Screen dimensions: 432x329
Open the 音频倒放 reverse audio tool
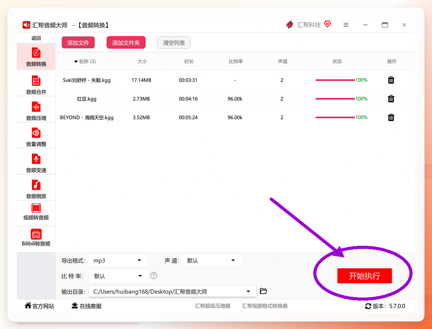tap(36, 189)
